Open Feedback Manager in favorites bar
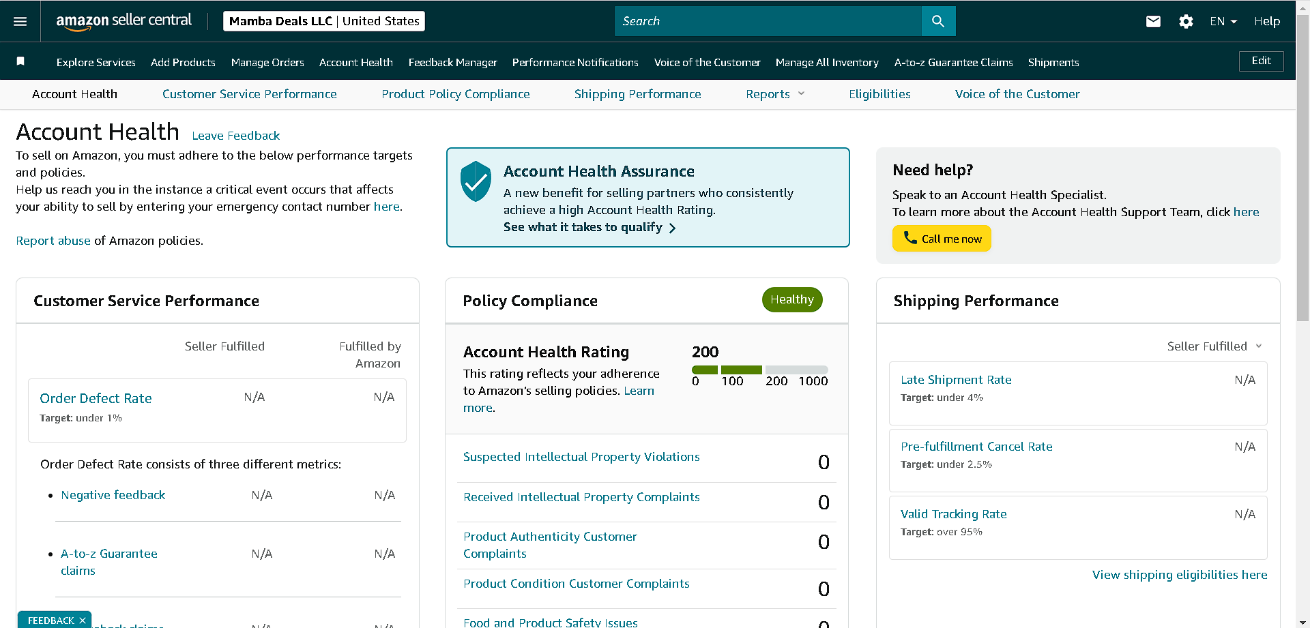 tap(453, 62)
